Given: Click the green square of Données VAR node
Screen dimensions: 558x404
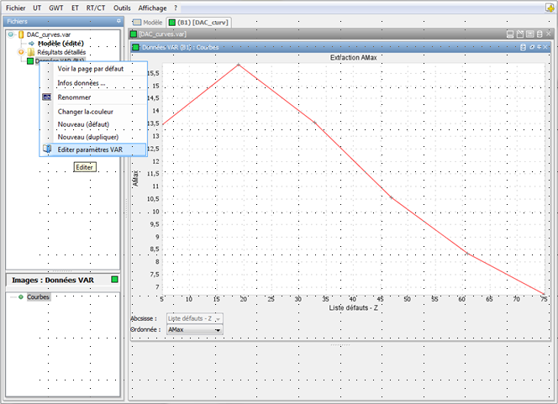Looking at the screenshot, I should click(x=30, y=61).
